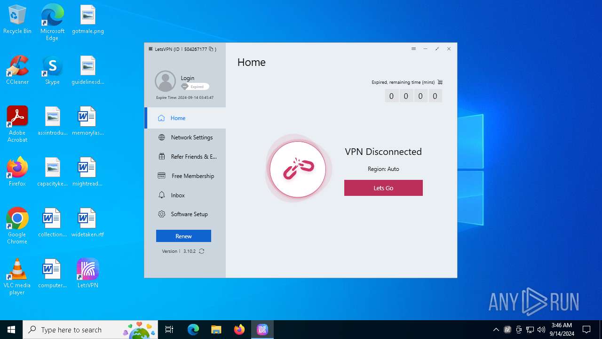
Task: Click the volume icon in system tray
Action: [541, 330]
